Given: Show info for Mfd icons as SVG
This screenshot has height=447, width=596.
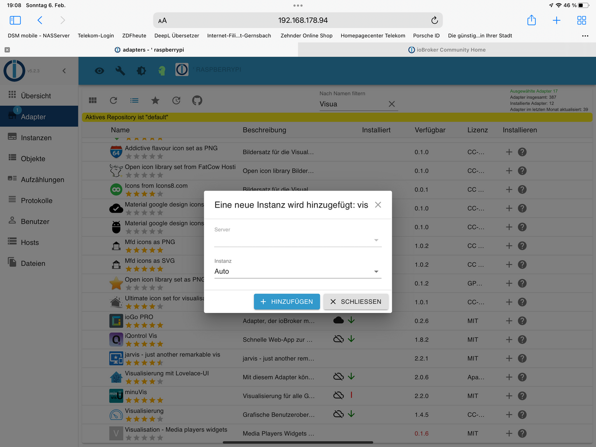Looking at the screenshot, I should pyautogui.click(x=522, y=265).
